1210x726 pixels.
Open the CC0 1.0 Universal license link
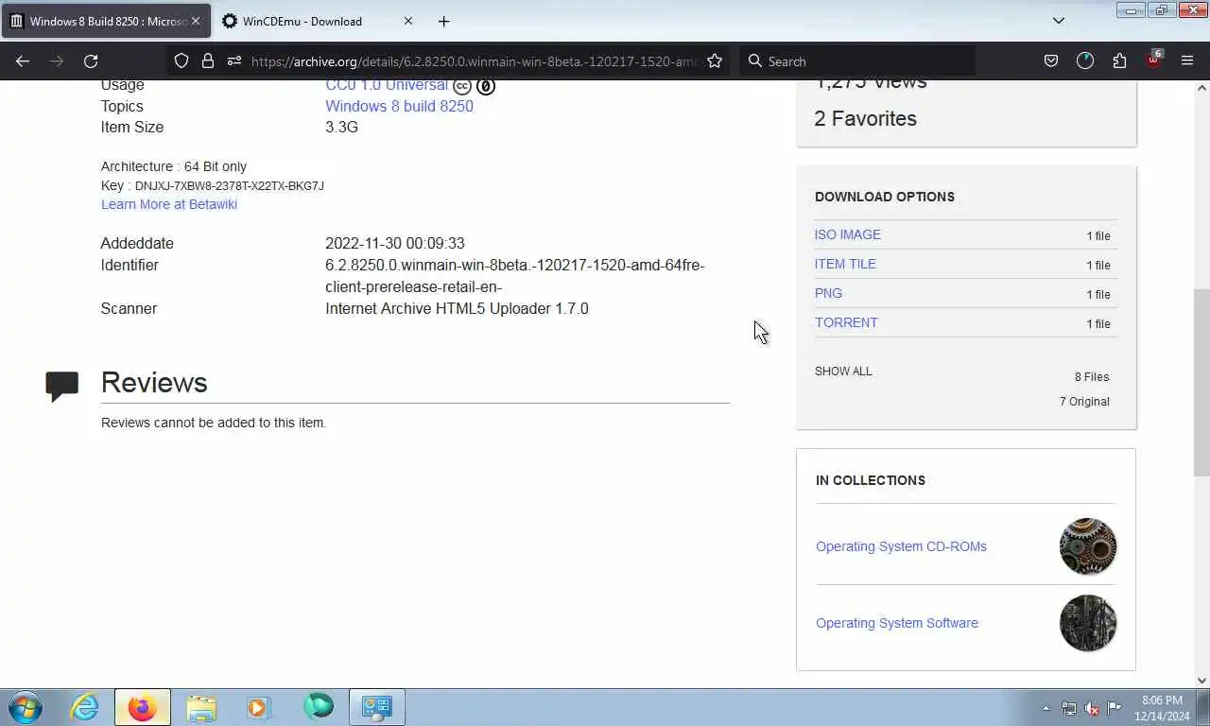click(x=387, y=85)
